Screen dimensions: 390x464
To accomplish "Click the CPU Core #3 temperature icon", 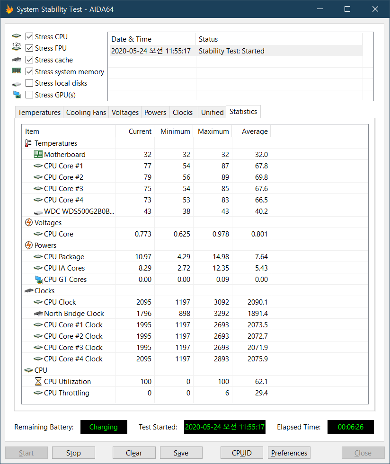I will [x=38, y=189].
